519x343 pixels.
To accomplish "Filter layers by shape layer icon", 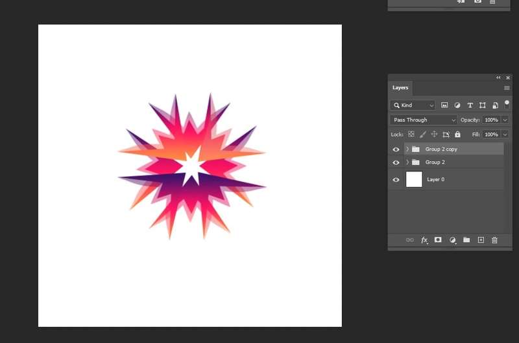I will tap(483, 105).
